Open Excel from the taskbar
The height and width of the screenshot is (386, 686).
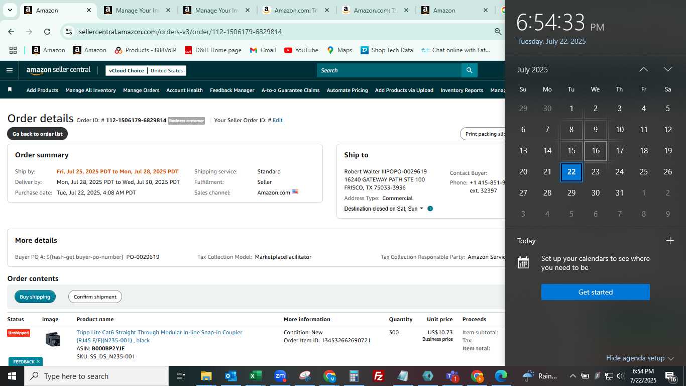[256, 376]
